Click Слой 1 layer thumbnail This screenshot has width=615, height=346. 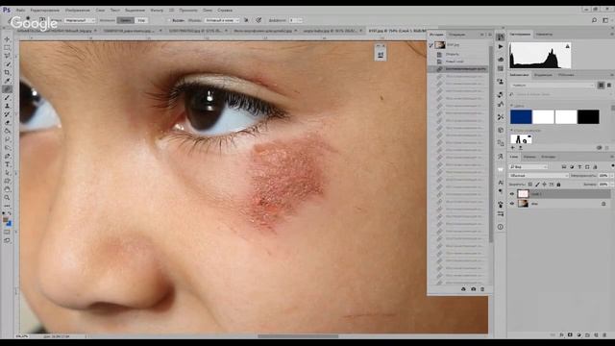[x=523, y=194]
